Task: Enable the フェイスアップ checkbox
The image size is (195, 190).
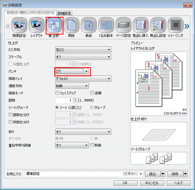Action: (57, 93)
